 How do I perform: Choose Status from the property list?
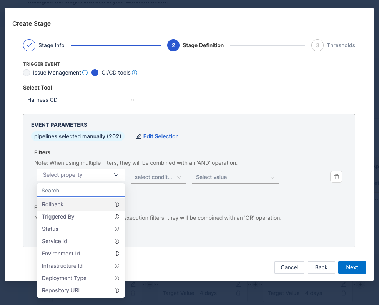coord(50,229)
